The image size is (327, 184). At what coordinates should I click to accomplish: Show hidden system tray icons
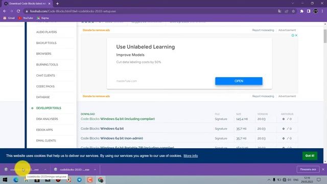269,180
